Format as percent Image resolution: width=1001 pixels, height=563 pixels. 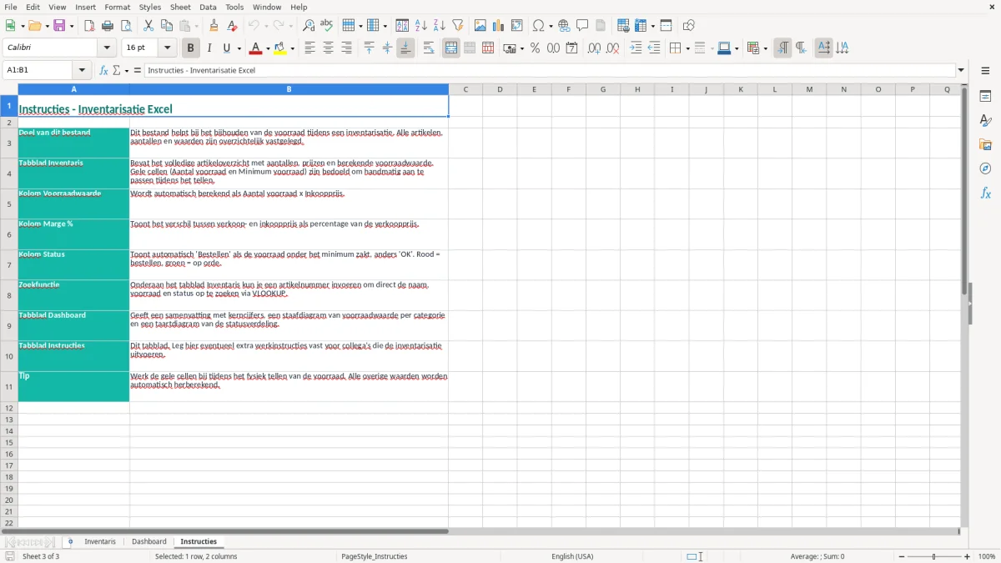536,48
